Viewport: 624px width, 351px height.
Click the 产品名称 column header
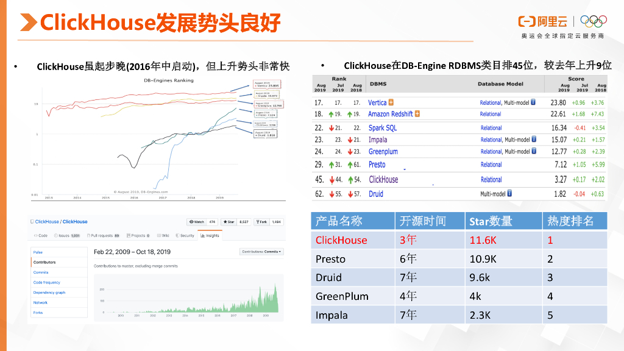(x=353, y=221)
